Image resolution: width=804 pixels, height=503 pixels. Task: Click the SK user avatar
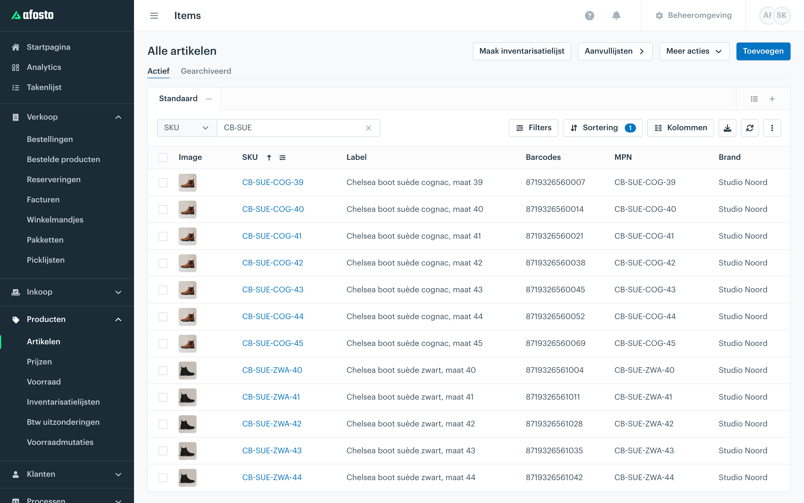(781, 15)
